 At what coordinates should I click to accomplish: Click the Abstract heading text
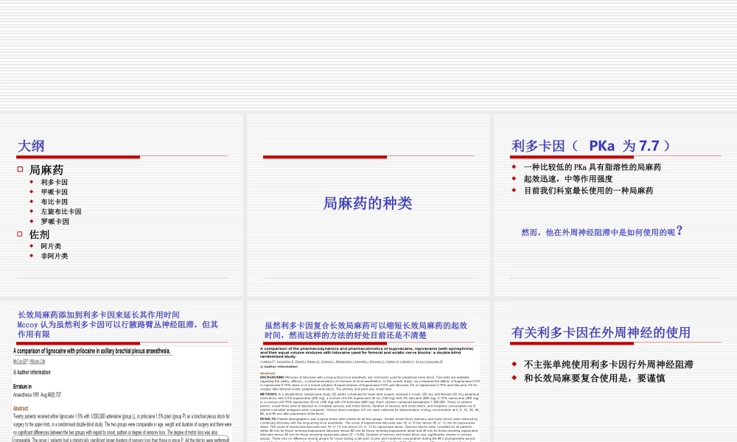21,407
